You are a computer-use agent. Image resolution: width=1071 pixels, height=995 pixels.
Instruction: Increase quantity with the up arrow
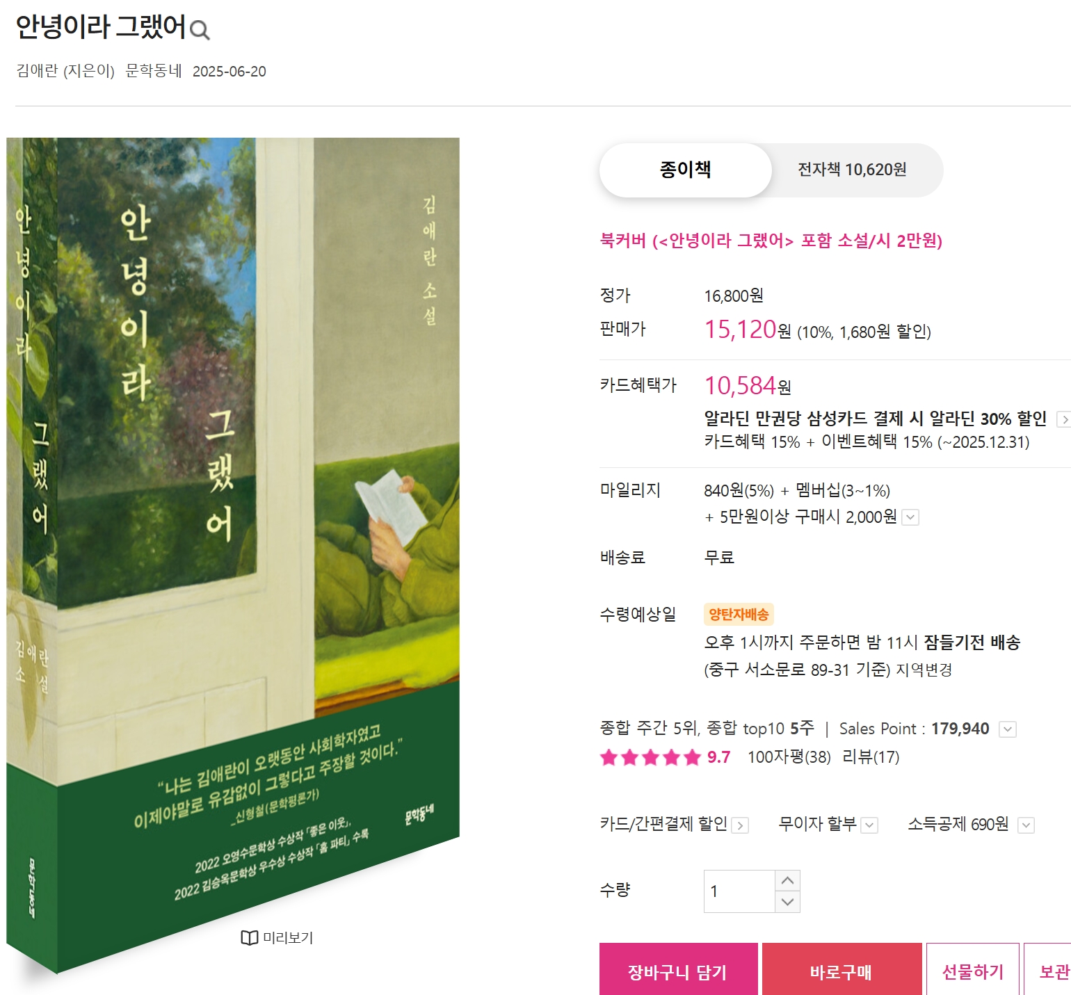pyautogui.click(x=787, y=880)
